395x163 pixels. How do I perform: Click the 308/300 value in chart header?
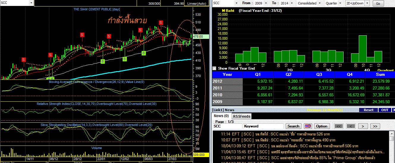click(x=154, y=4)
